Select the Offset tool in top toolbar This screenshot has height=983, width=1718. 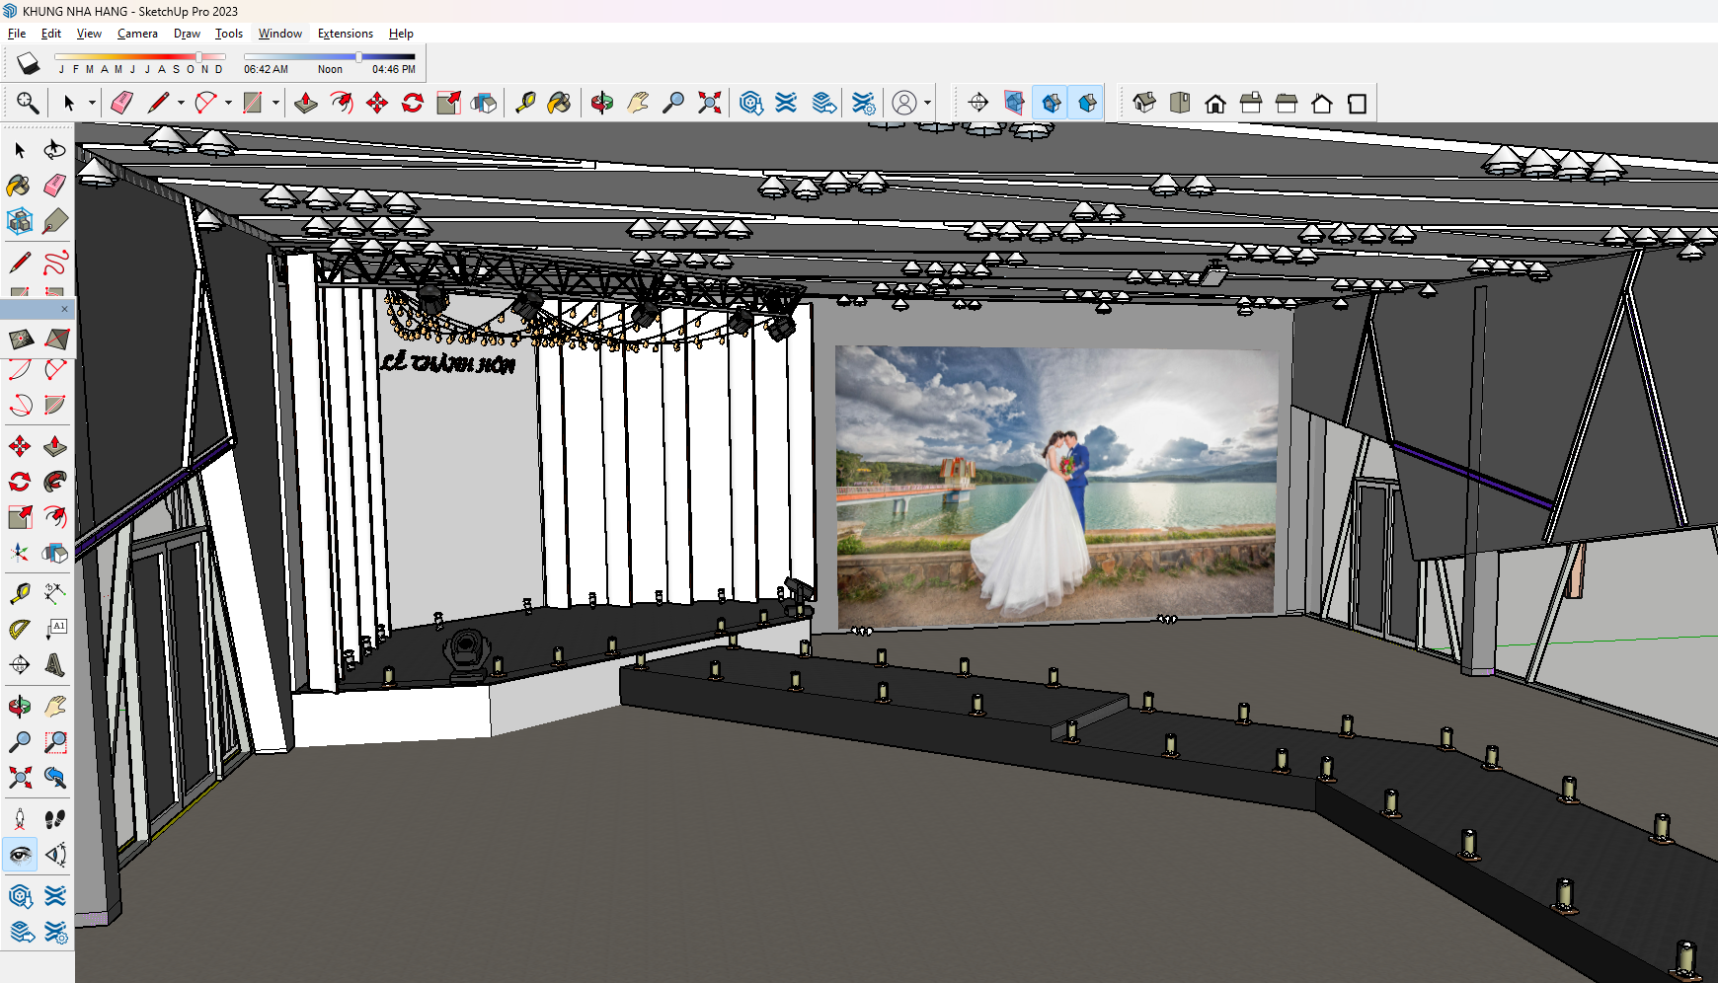pyautogui.click(x=342, y=103)
